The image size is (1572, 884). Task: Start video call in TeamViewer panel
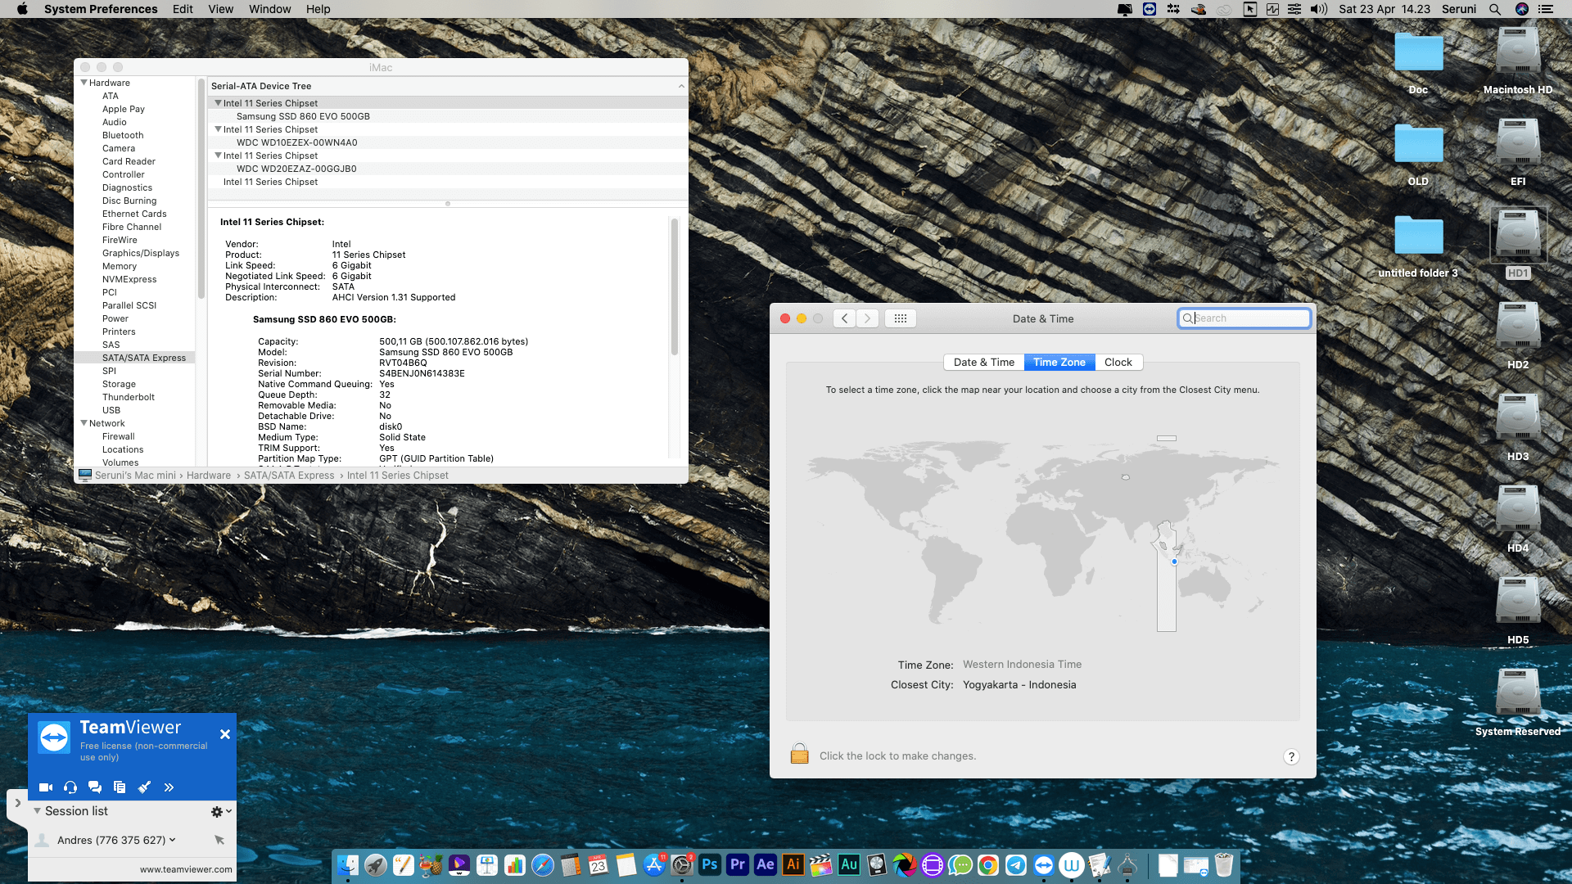46,787
